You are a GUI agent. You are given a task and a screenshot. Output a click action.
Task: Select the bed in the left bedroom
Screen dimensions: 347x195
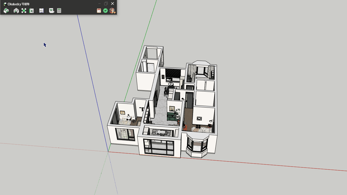[x=125, y=121]
